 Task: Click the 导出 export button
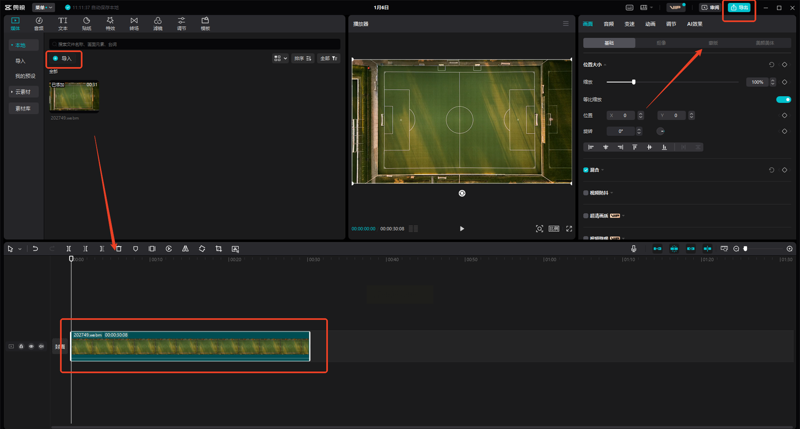coord(739,8)
